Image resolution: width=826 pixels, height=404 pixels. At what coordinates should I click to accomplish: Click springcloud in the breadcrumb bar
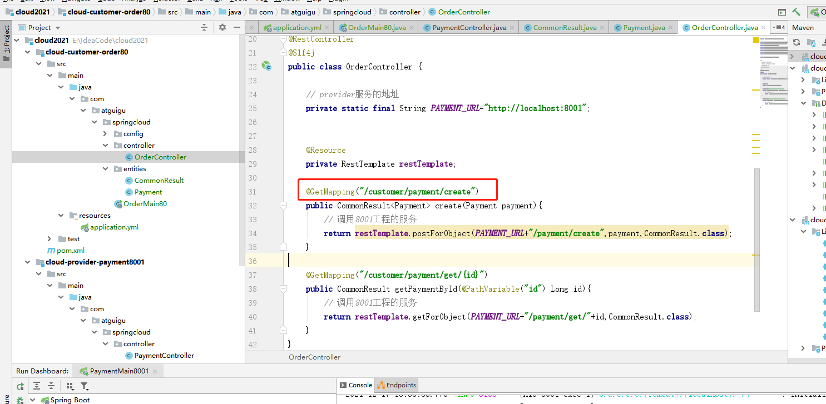point(346,12)
